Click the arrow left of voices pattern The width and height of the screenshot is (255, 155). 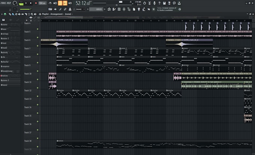point(88,9)
